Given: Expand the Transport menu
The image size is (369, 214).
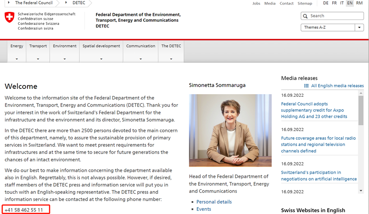Looking at the screenshot, I should (x=38, y=52).
